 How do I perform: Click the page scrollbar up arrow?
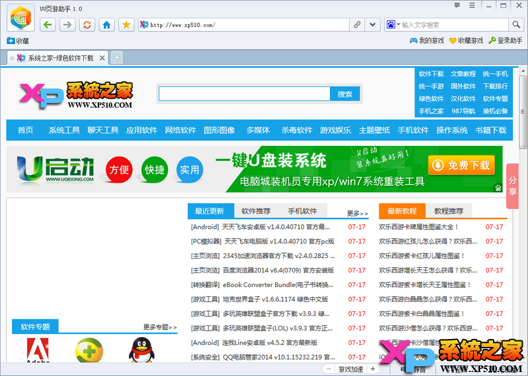(x=523, y=71)
